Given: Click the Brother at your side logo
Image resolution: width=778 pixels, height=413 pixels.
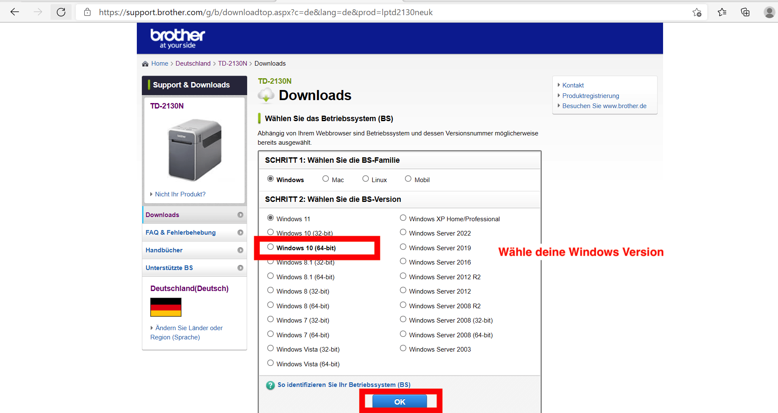Looking at the screenshot, I should [178, 38].
